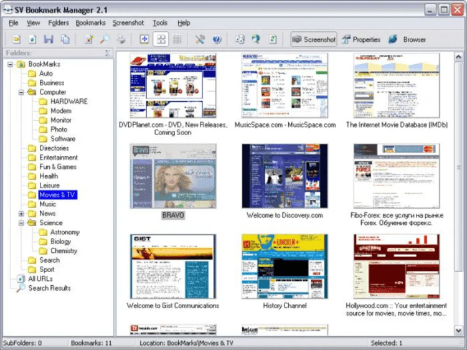This screenshot has width=467, height=350.
Task: Open the View menu
Action: 34,23
